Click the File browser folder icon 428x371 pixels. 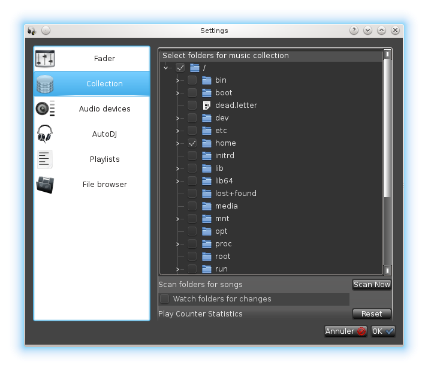[x=45, y=185]
